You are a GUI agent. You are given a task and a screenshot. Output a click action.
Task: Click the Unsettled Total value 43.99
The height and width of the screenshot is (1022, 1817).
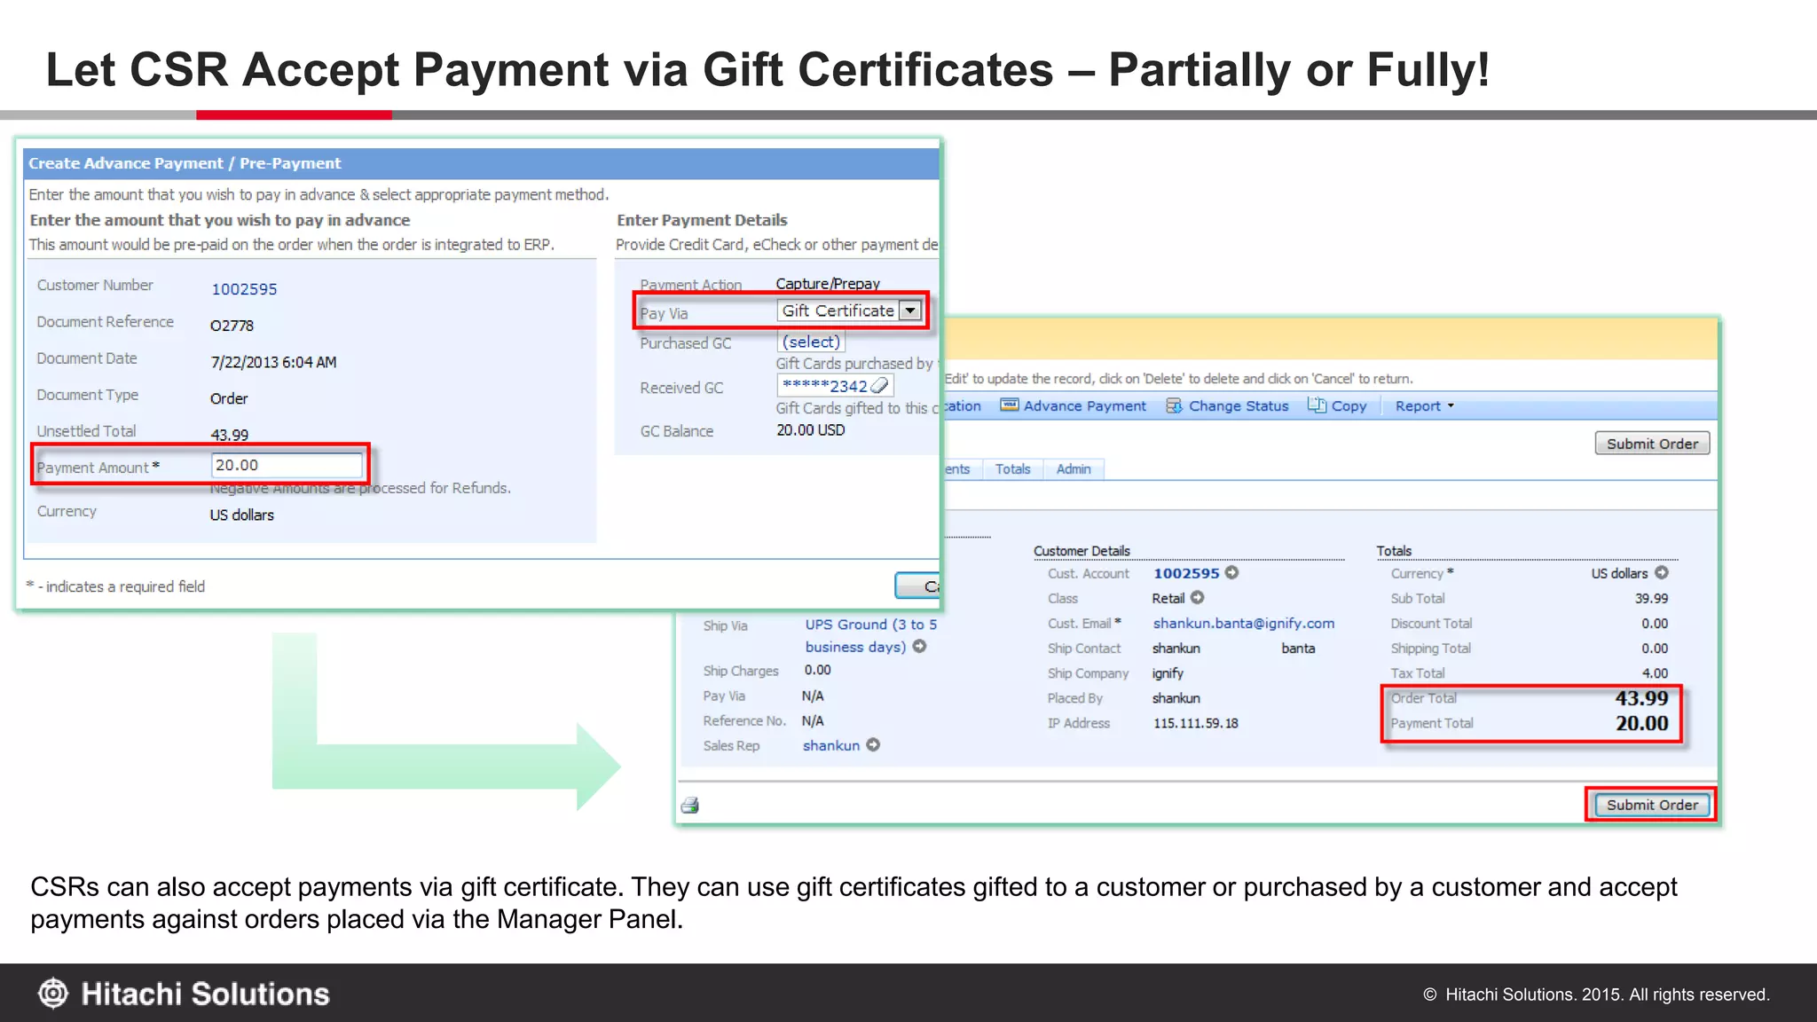[x=229, y=435]
